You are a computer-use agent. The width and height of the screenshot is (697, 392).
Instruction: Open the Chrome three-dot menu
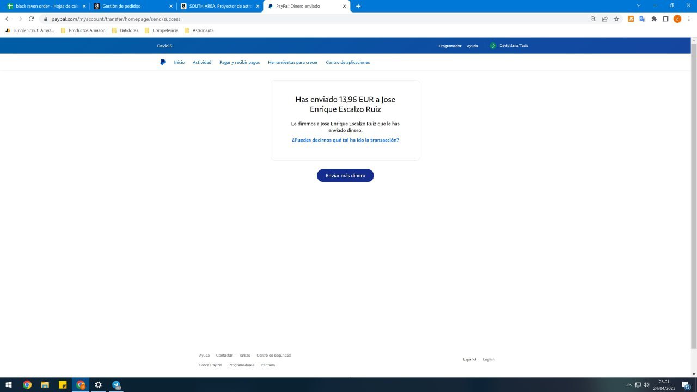689,19
